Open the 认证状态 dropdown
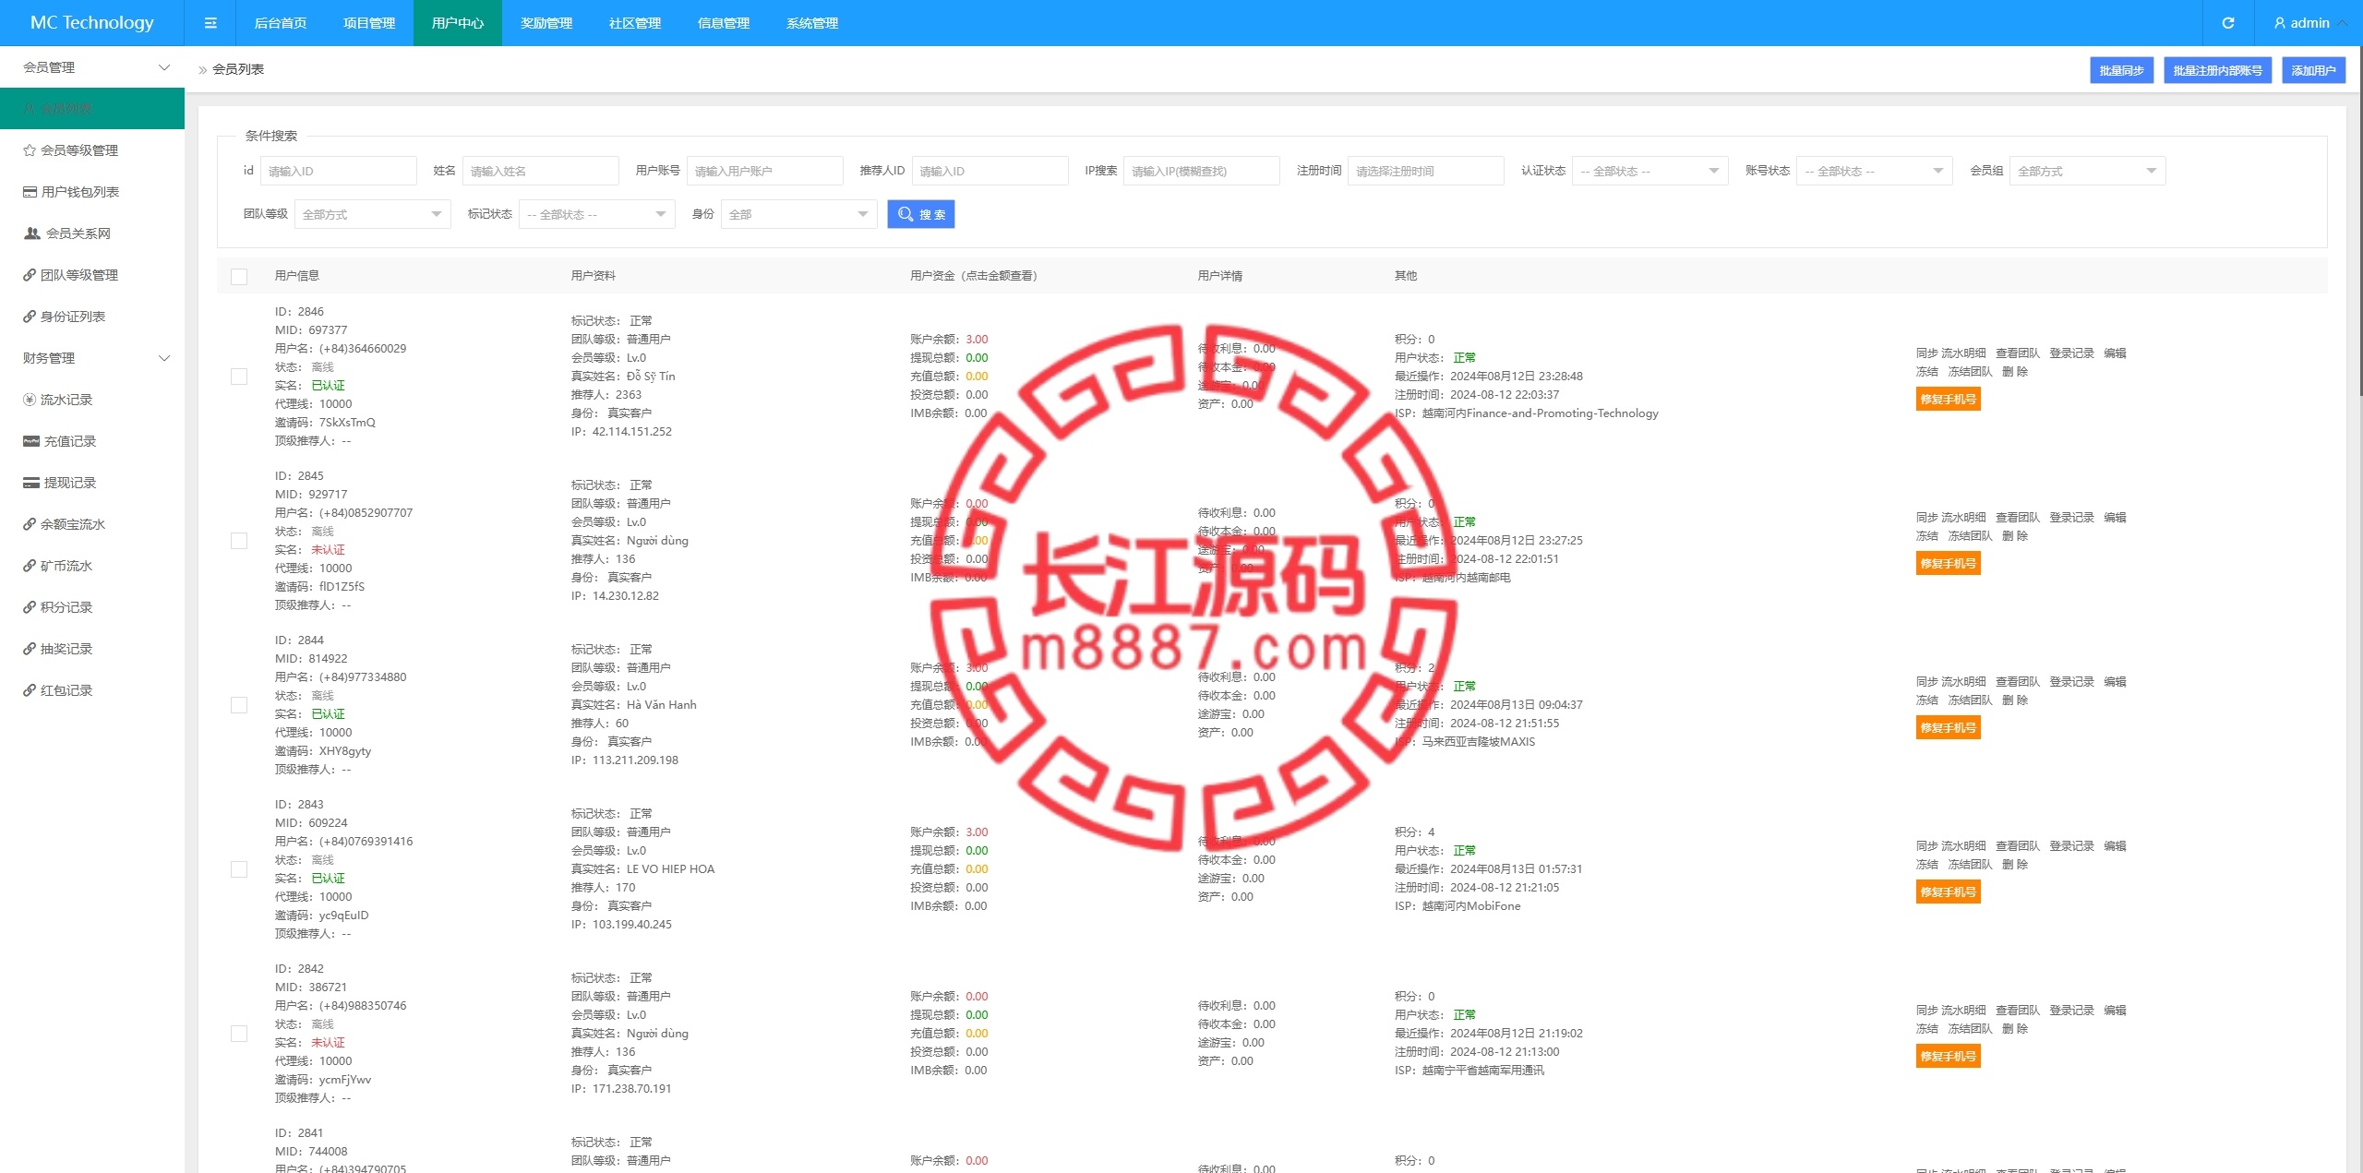This screenshot has height=1173, width=2363. pos(1649,171)
